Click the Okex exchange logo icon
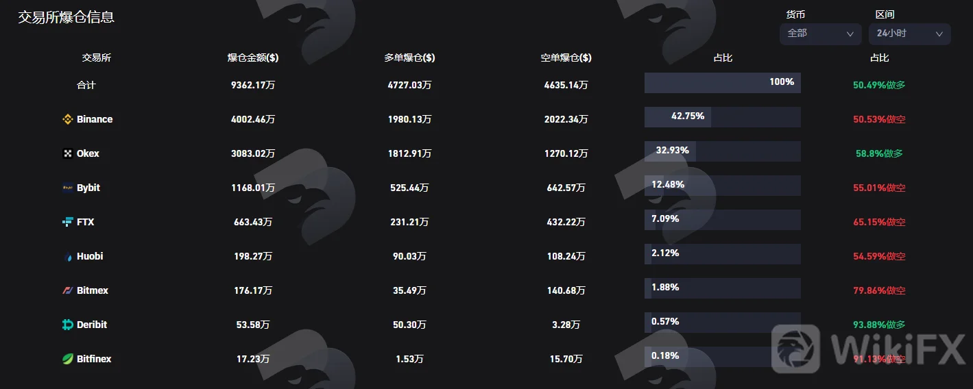This screenshot has height=389, width=973. pyautogui.click(x=67, y=153)
